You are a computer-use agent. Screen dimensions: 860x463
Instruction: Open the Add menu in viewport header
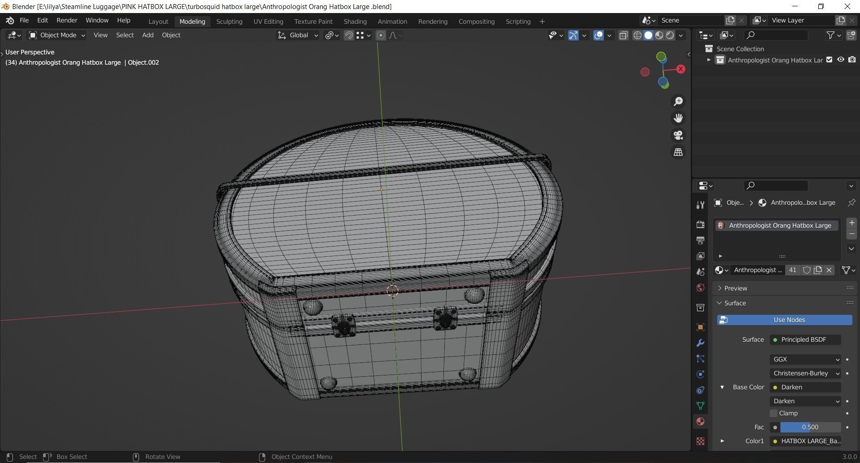[148, 35]
